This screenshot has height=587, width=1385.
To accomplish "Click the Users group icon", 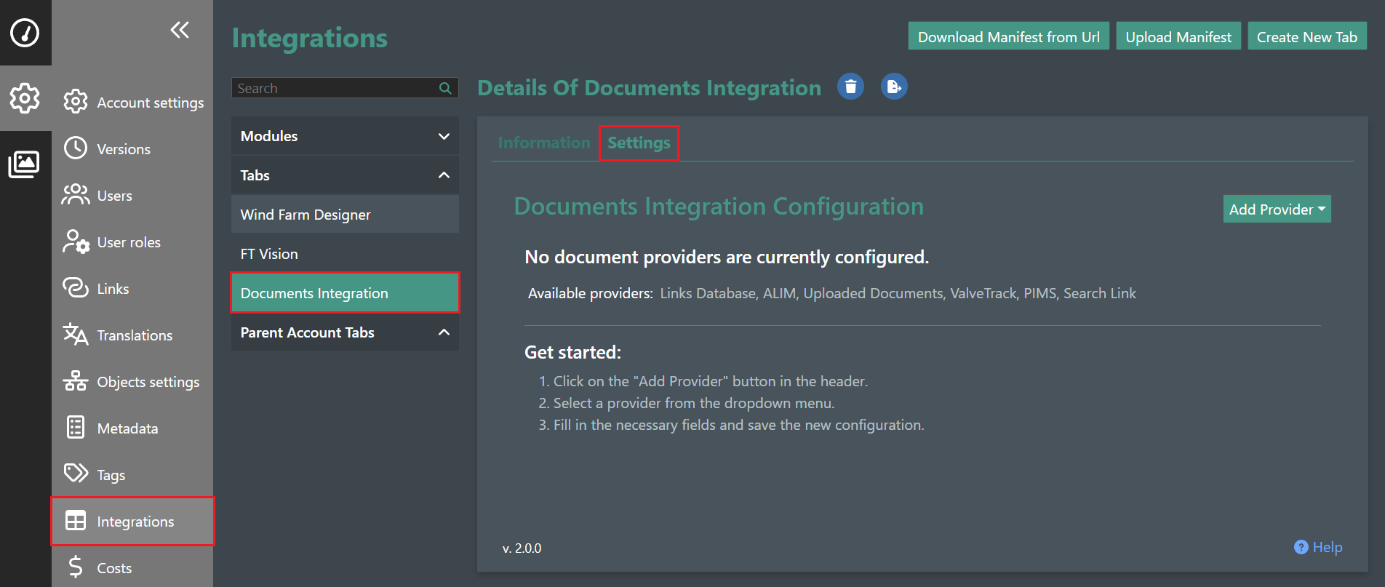I will [x=76, y=195].
